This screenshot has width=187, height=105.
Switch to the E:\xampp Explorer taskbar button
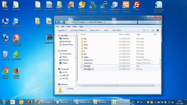point(102,102)
